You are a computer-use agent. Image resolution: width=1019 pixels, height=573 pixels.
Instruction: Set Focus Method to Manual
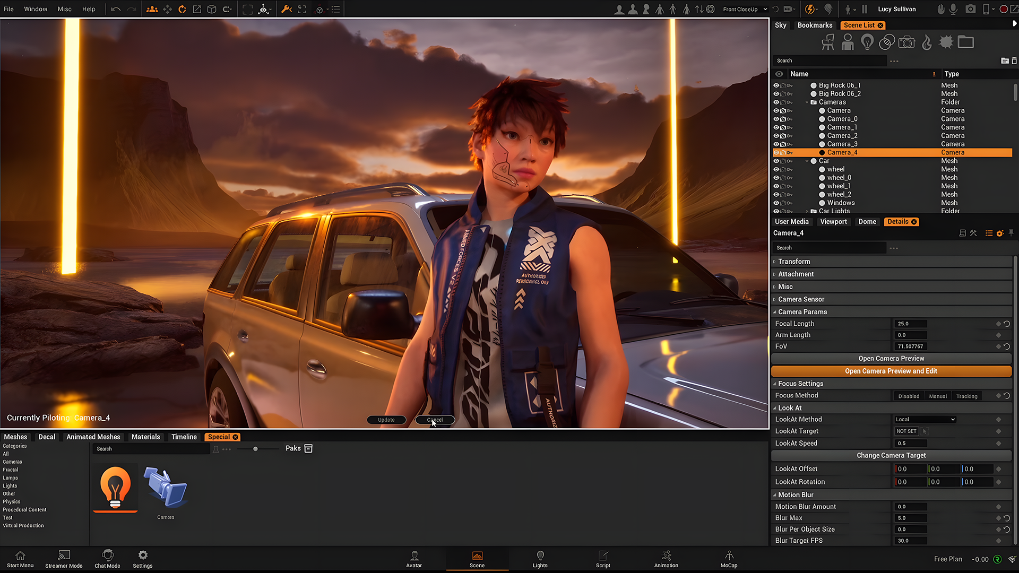click(x=938, y=396)
